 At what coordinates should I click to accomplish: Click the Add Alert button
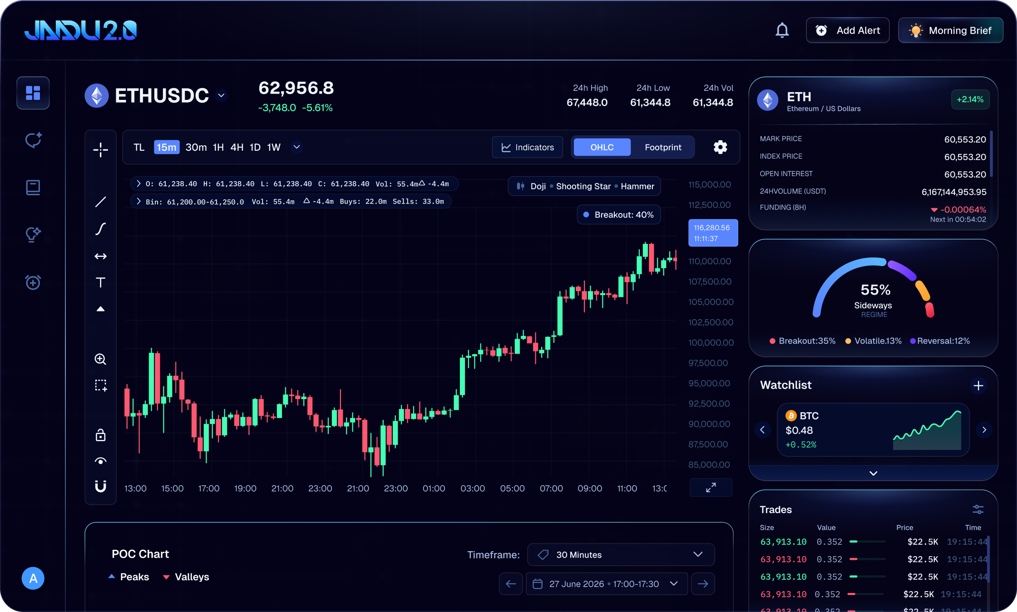[x=847, y=30]
